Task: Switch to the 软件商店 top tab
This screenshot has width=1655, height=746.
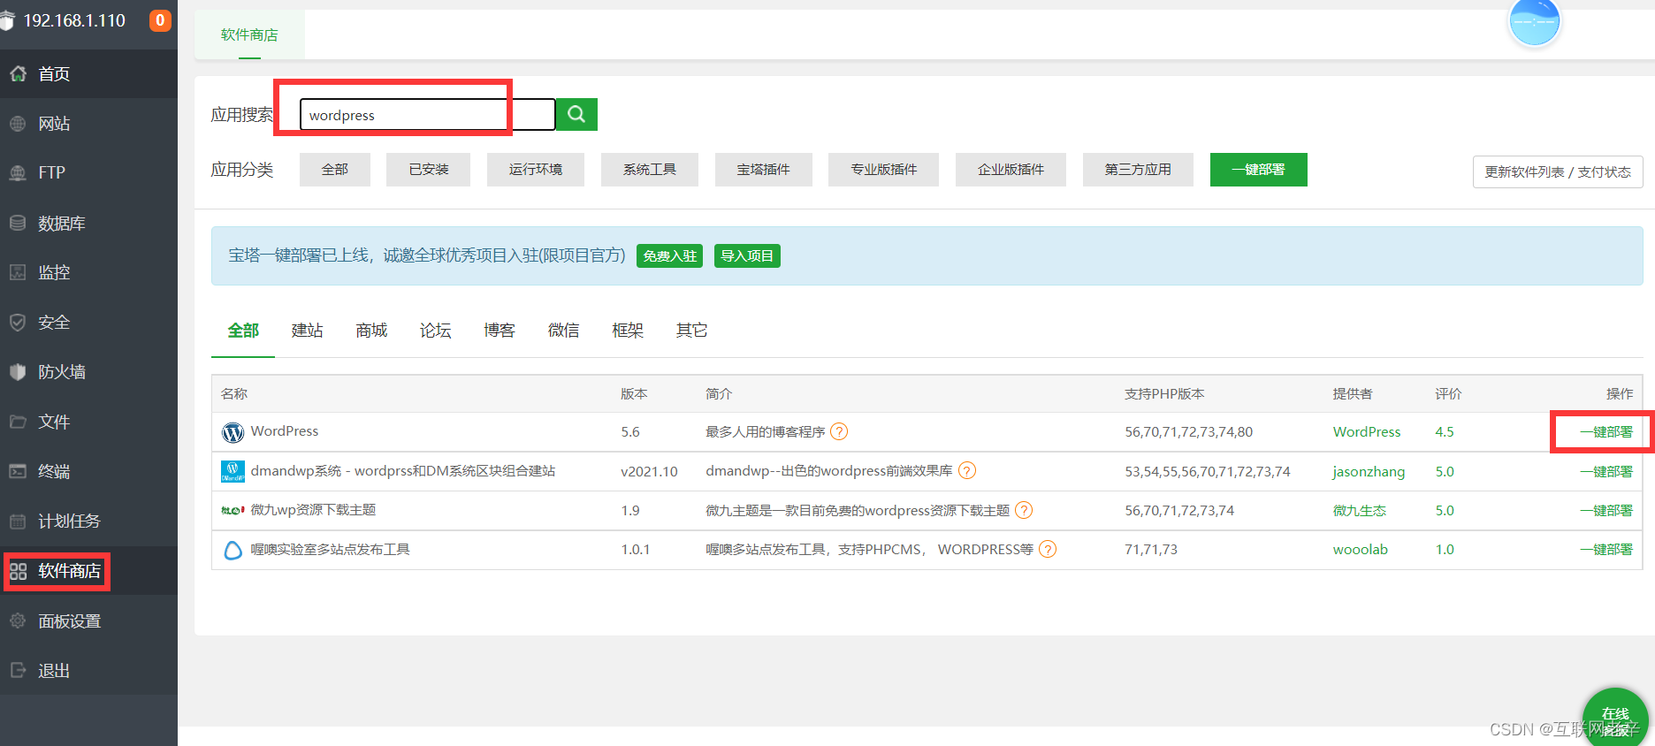Action: click(249, 34)
